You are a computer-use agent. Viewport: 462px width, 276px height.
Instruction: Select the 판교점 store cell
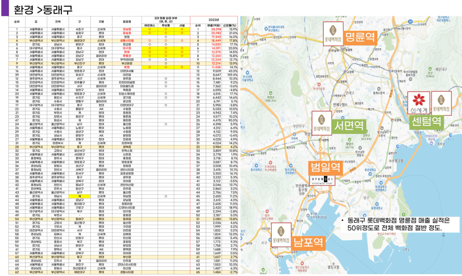[127, 44]
